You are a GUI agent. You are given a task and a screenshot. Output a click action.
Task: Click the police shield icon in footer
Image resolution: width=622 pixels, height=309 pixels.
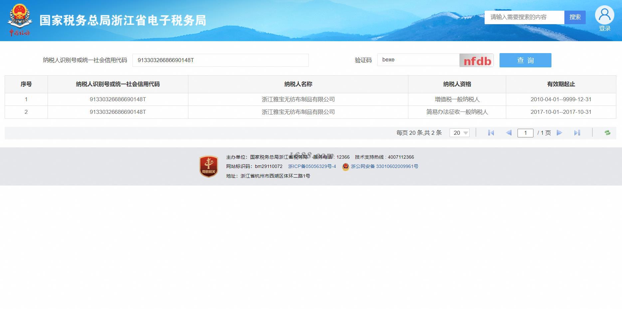click(x=345, y=167)
